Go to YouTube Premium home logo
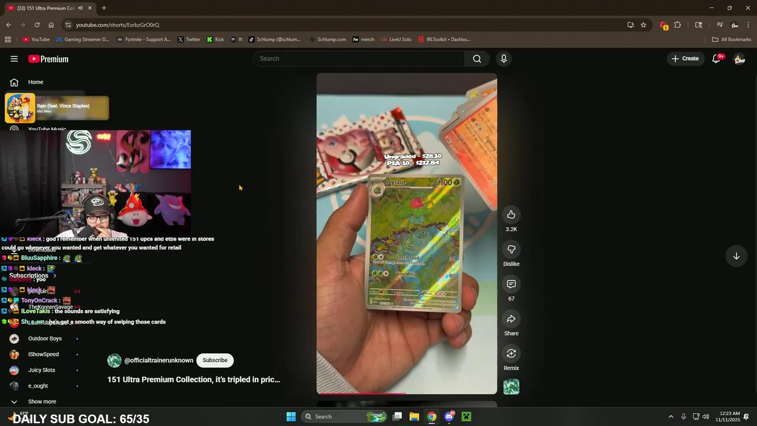Viewport: 757px width, 426px height. [48, 59]
